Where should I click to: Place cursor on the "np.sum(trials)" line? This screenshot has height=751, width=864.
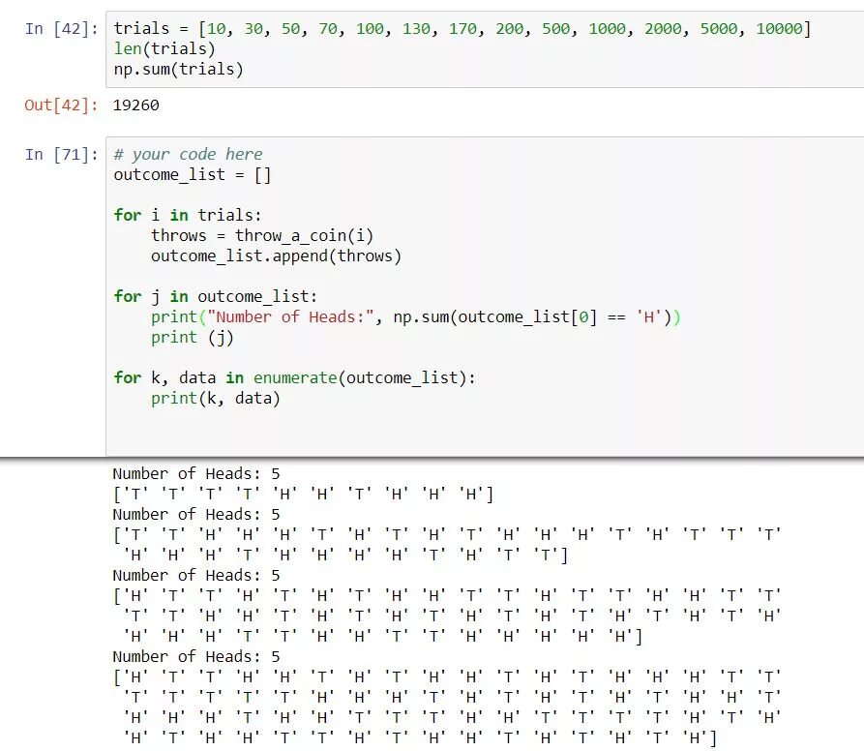(x=178, y=70)
